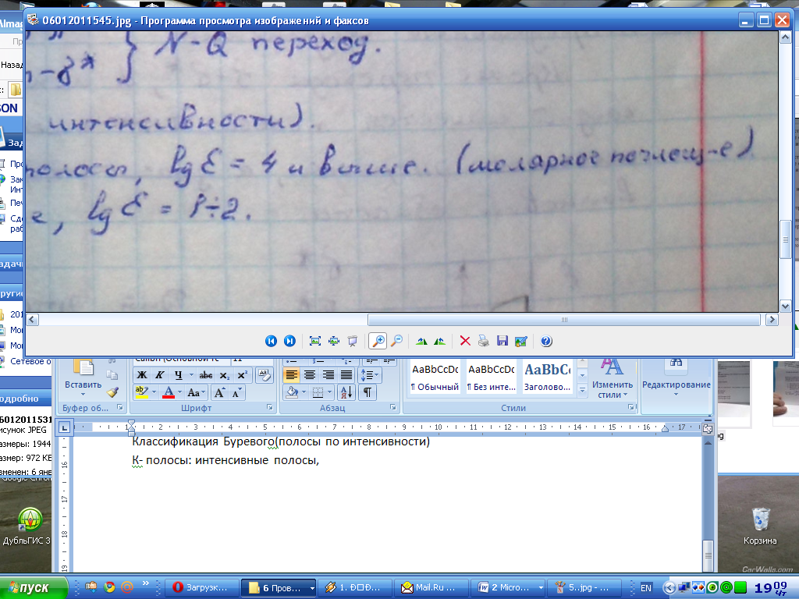Viewport: 799px width, 599px height.
Task: Select the Zoom In magnifier tool
Action: pos(378,342)
